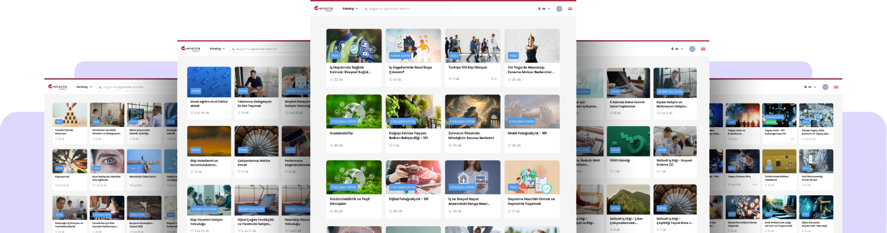Open TR language selector in the second-right window
This screenshot has width=887, height=233.
(677, 49)
